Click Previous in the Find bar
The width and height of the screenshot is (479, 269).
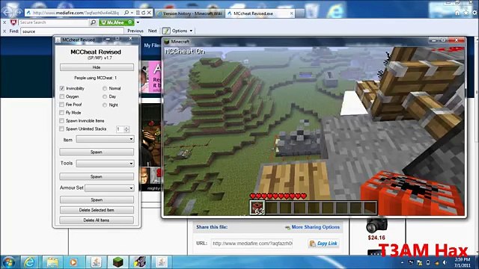(x=135, y=31)
